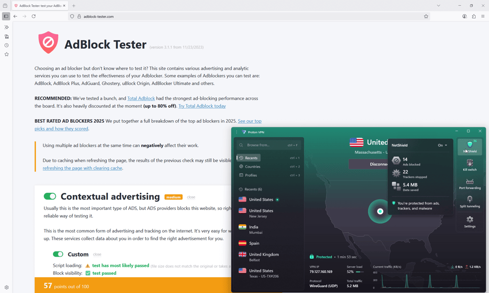Click the browser sidebar toggle icon
Viewport: 489px width, 293px height.
6,16
